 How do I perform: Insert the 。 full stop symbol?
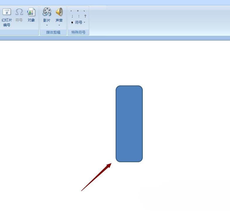[78, 11]
